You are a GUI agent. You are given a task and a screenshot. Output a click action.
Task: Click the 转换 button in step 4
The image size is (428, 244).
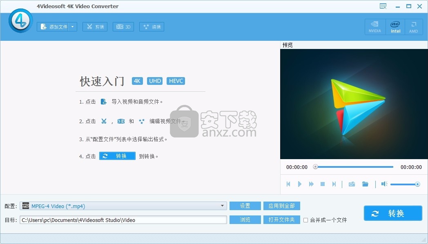117,156
